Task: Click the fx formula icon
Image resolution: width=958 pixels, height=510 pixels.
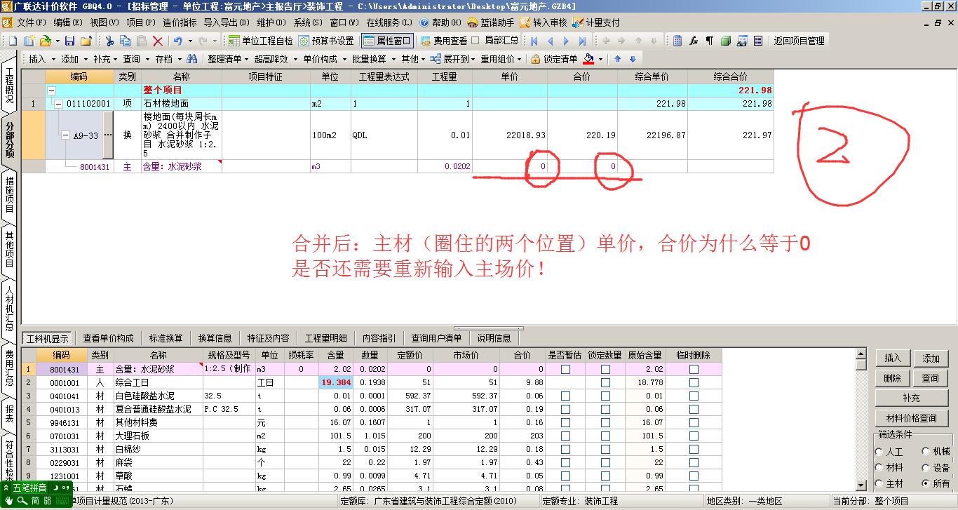Action: (694, 41)
